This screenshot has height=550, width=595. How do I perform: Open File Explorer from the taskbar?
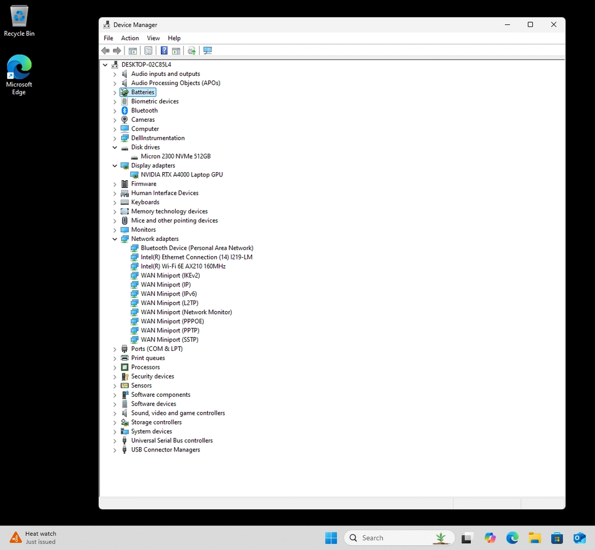pos(534,538)
